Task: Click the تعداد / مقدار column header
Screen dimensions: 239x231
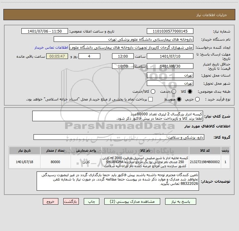Action: pyautogui.click(x=56, y=150)
